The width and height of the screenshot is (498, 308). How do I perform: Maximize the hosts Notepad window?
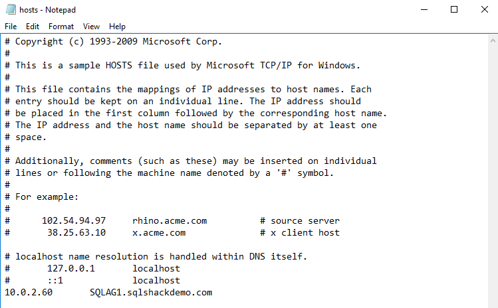(x=454, y=10)
